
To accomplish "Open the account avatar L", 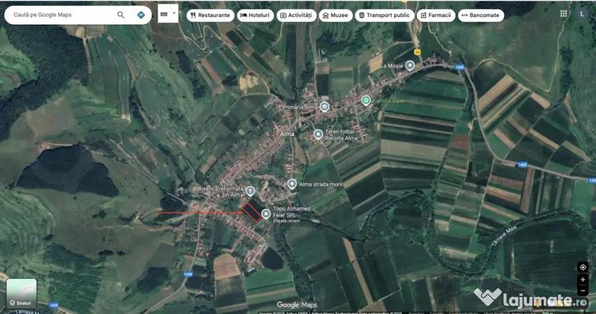I will (581, 14).
